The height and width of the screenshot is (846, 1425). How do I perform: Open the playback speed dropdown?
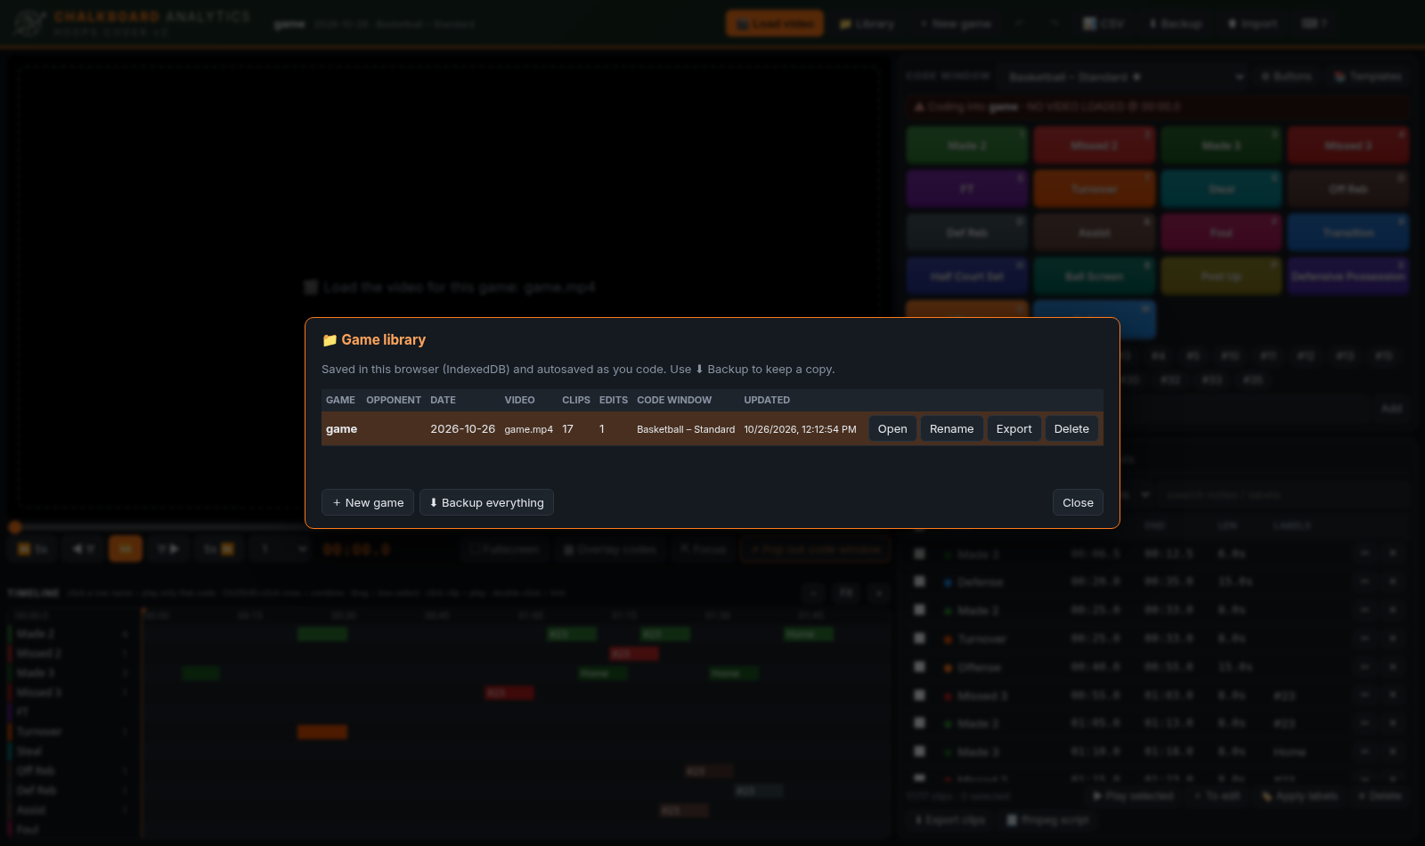tap(280, 549)
